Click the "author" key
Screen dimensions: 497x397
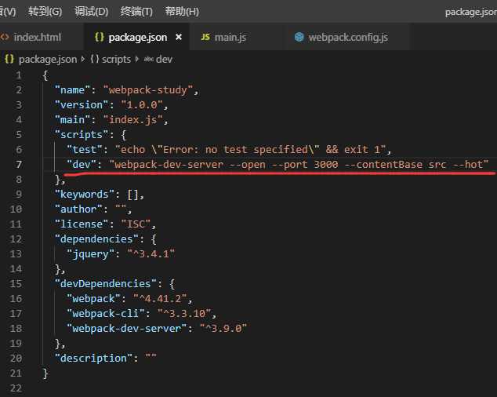tap(79, 209)
